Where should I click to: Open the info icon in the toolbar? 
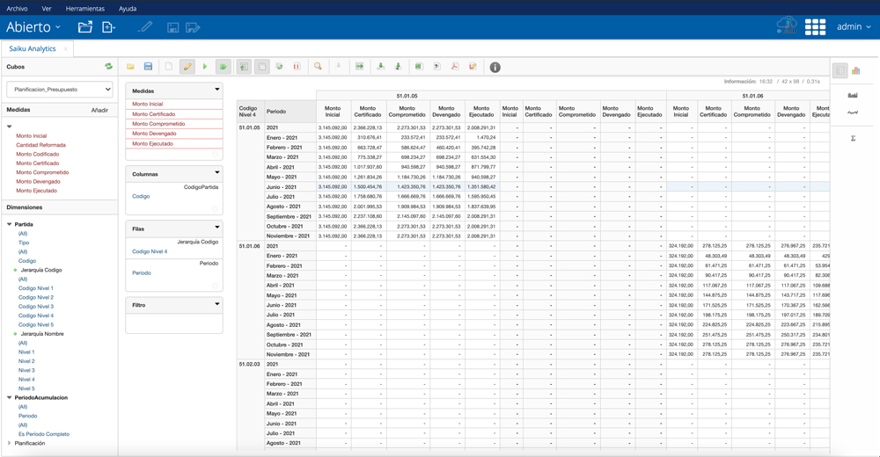495,67
